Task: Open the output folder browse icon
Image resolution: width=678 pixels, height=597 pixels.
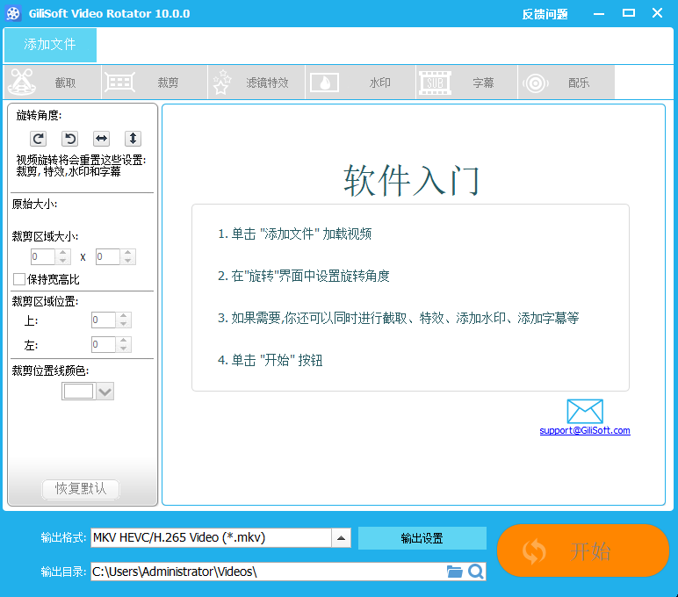Action: point(454,572)
